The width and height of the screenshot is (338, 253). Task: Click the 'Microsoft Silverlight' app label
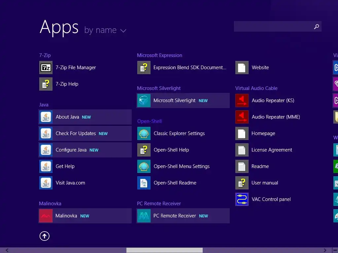pyautogui.click(x=174, y=100)
